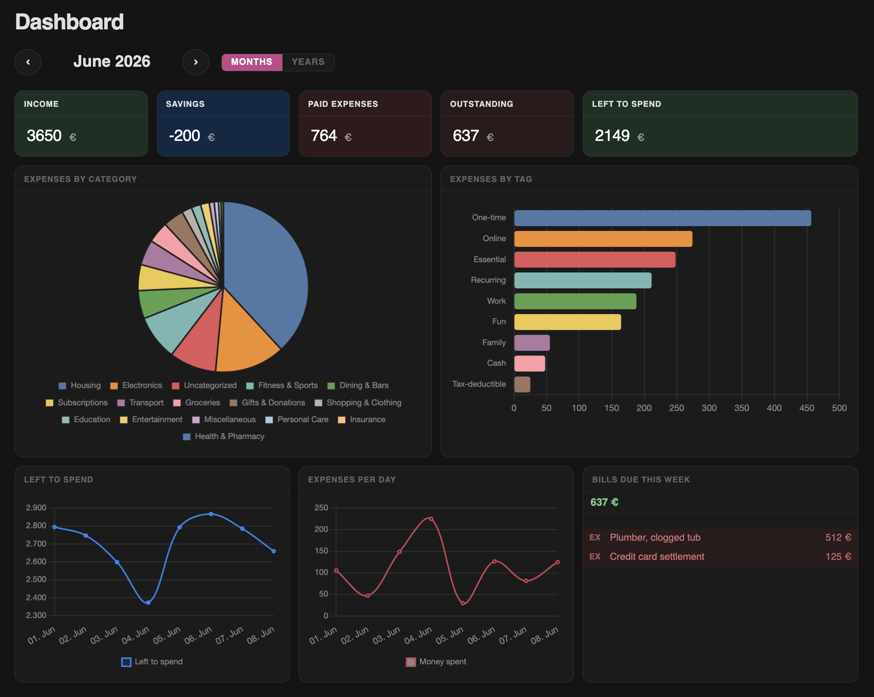Toggle Electronics legend item

tap(136, 385)
